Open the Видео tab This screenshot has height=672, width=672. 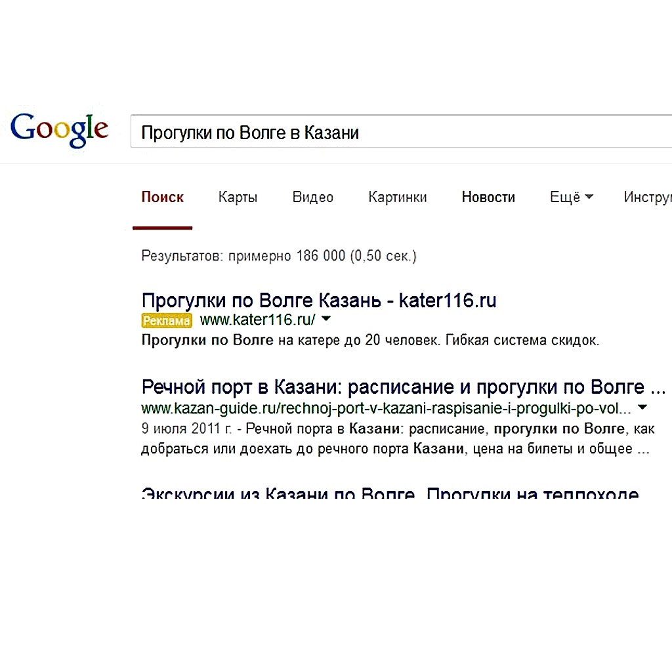tap(313, 198)
